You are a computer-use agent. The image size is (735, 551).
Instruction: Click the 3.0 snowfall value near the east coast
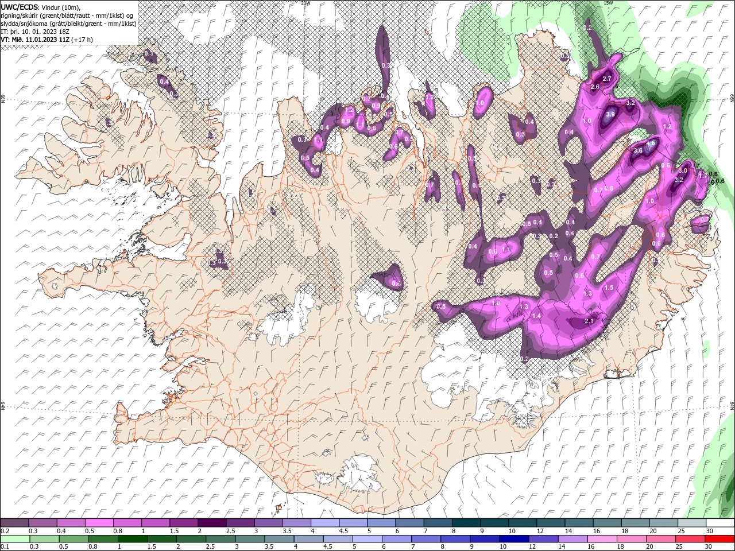683,170
